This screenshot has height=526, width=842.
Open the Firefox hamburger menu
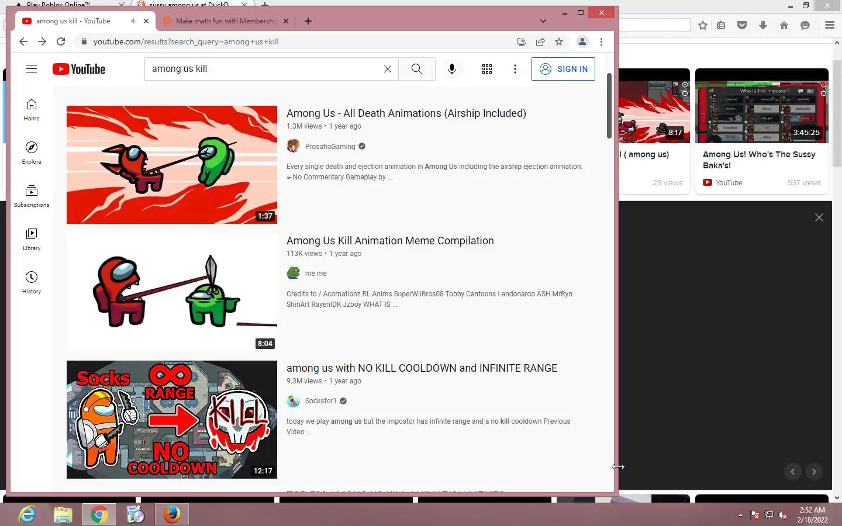point(829,25)
